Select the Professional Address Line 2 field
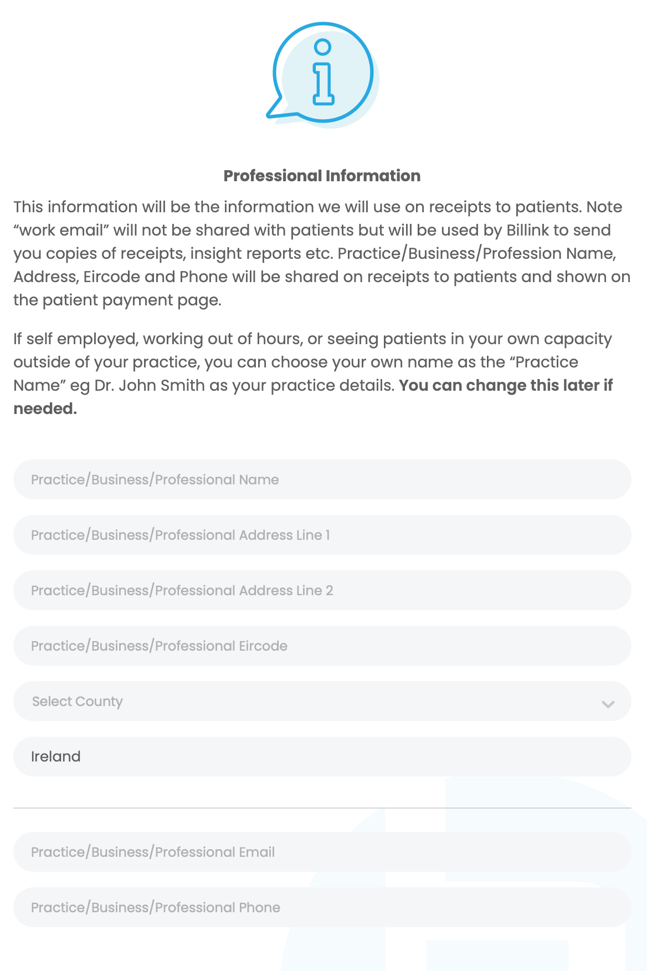The width and height of the screenshot is (647, 971). tap(321, 590)
